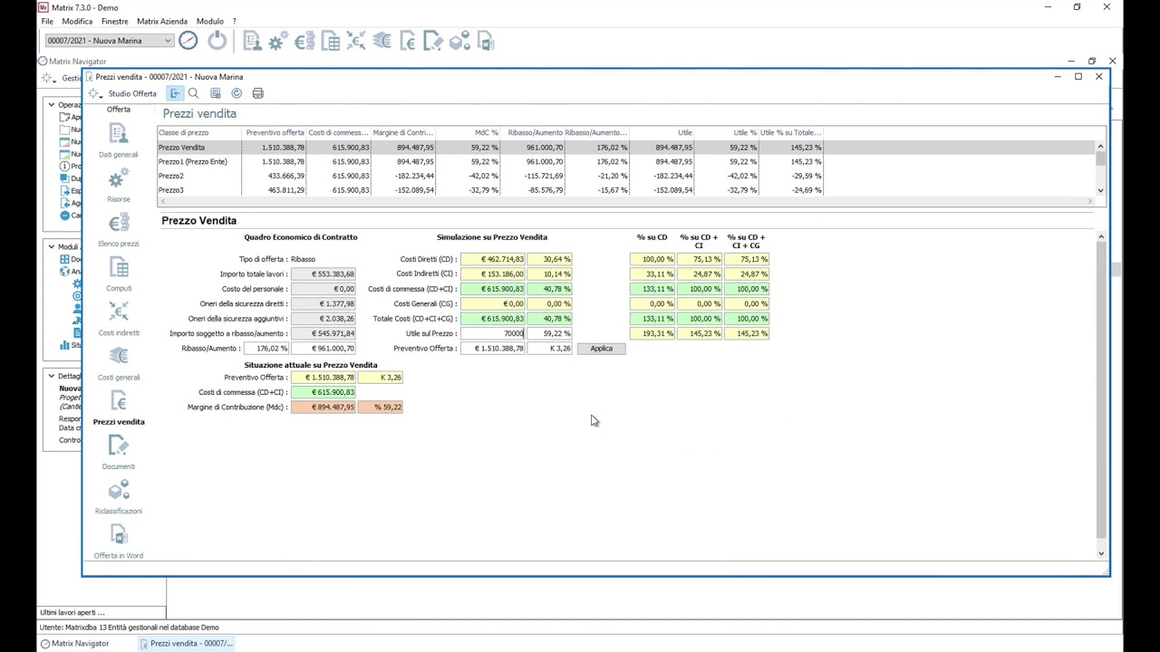Click the clock icon in the main toolbar
1160x652 pixels.
pos(188,40)
